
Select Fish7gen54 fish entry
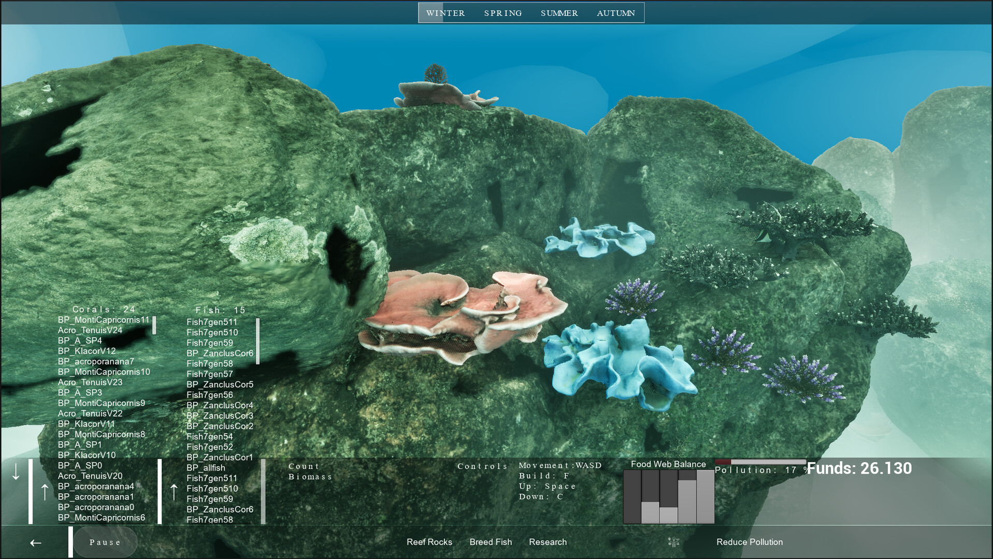[210, 436]
